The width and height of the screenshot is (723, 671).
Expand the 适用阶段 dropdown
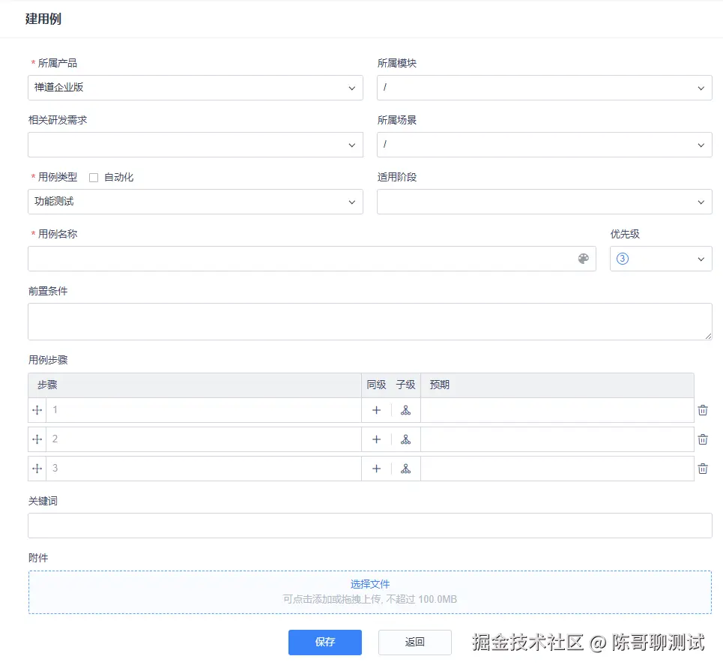701,202
